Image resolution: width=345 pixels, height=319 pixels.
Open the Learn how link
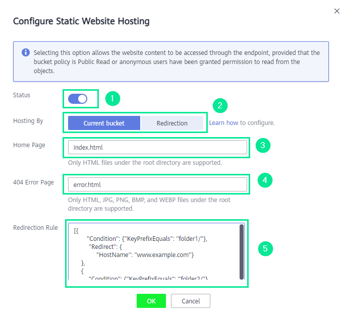(x=223, y=122)
